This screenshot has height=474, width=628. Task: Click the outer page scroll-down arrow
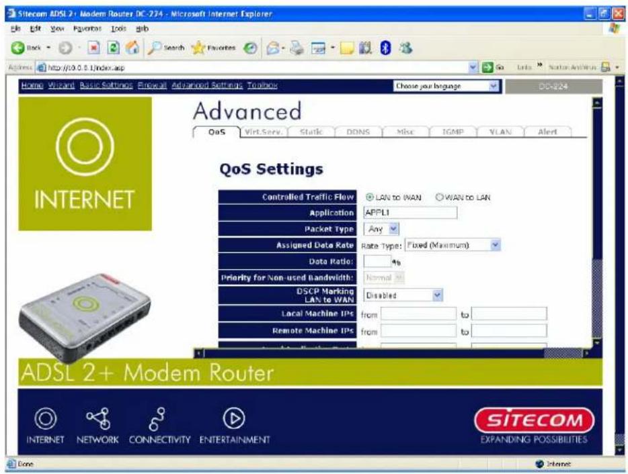(x=619, y=450)
